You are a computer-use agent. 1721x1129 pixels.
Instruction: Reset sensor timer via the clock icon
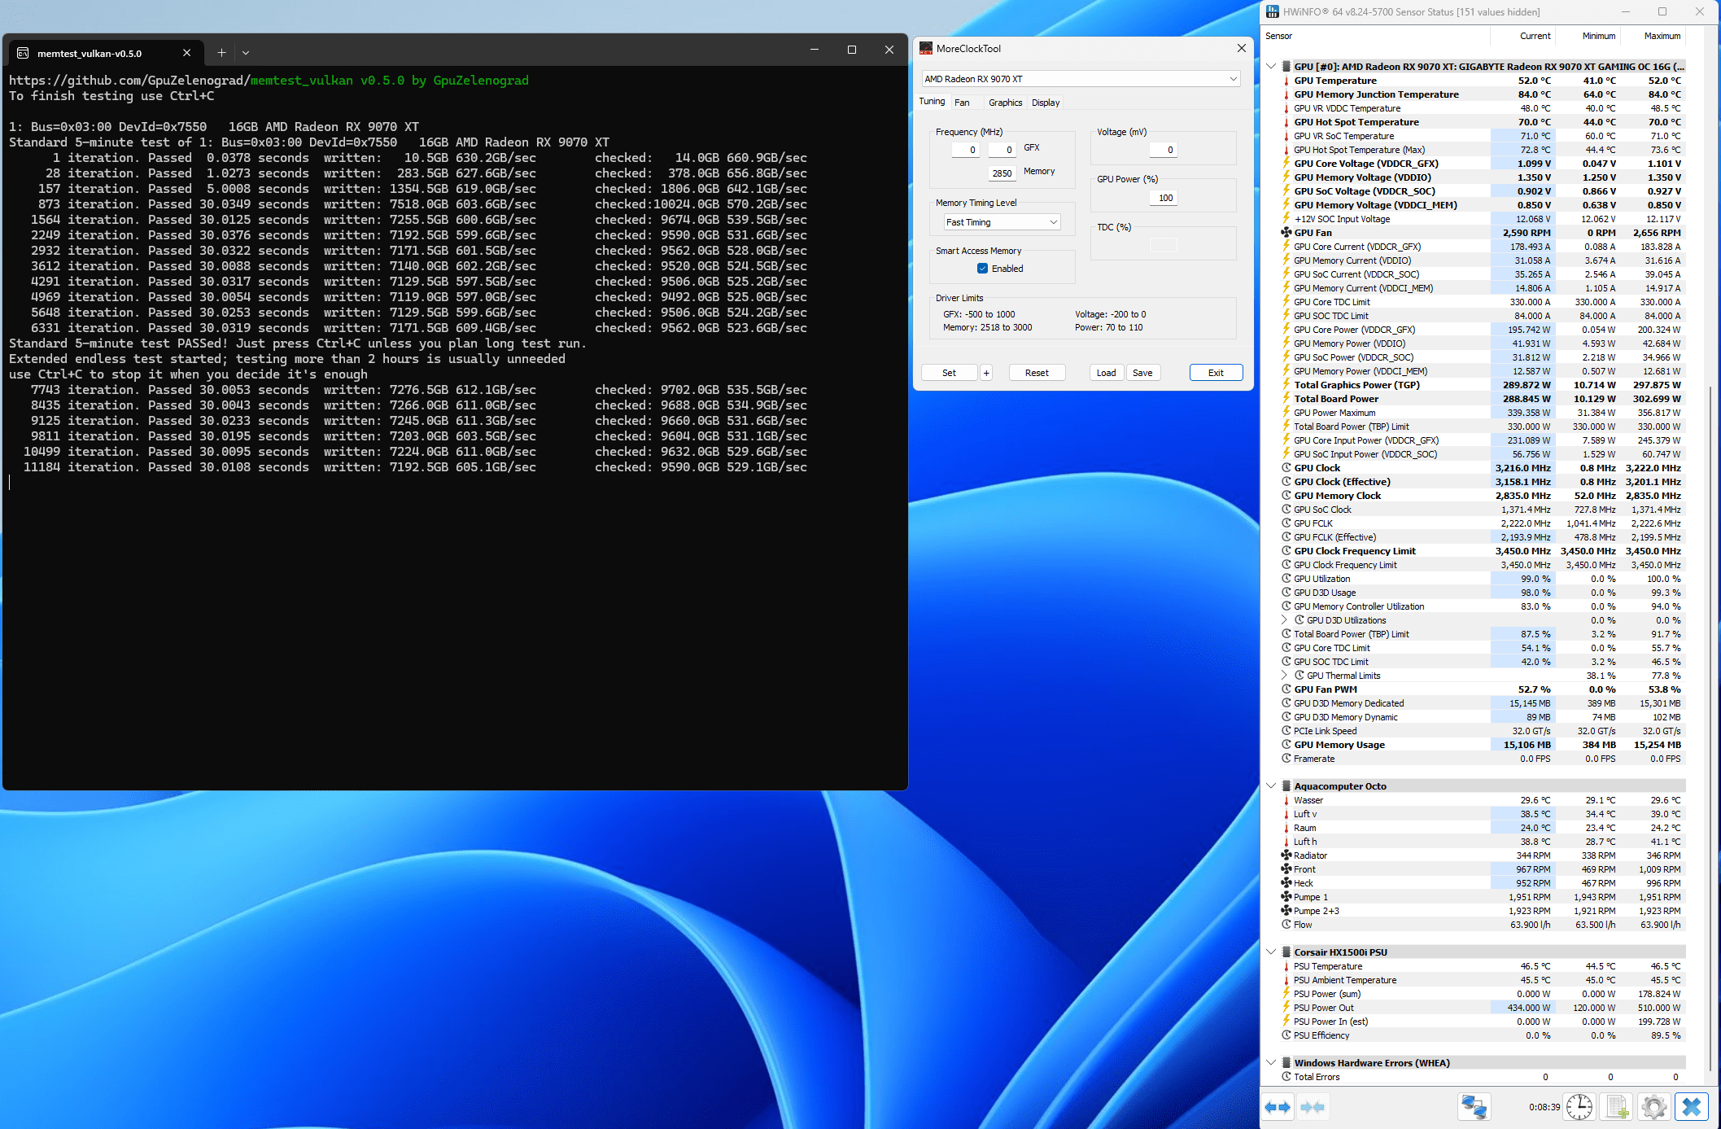(x=1579, y=1107)
